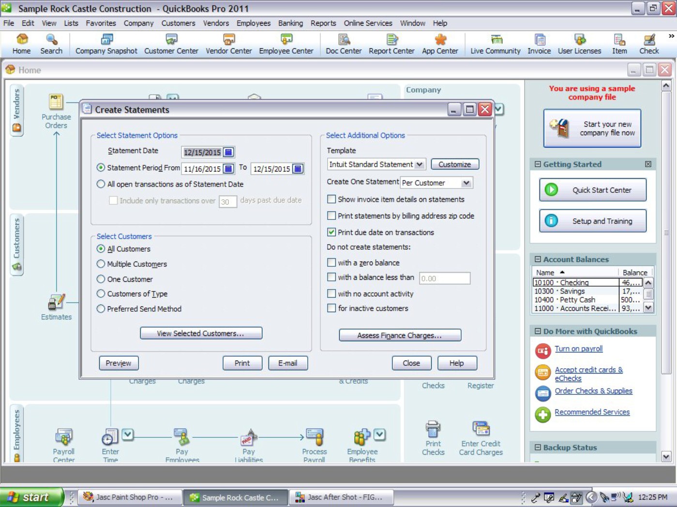
Task: Uncheck Print due date on transactions
Action: 331,232
